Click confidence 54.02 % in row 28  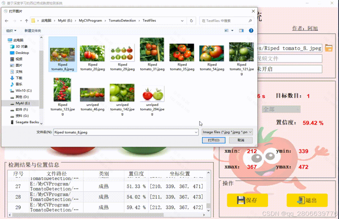[136, 197]
